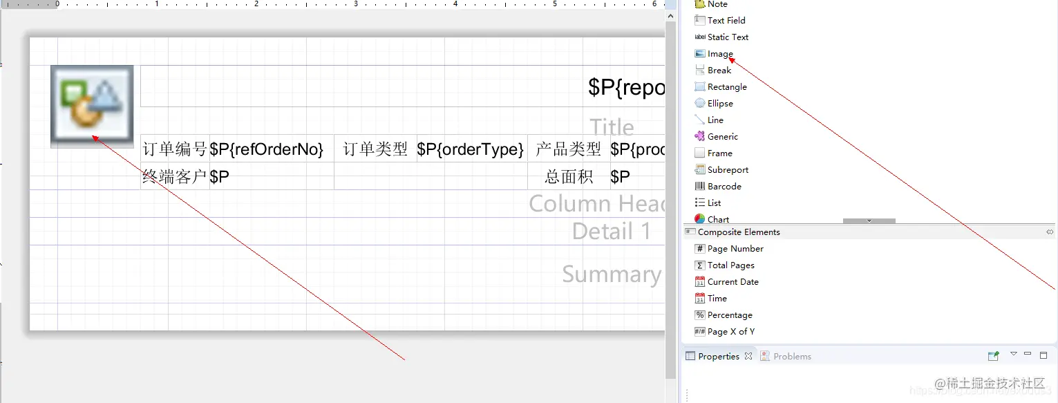Select the Barcode palette element

[x=718, y=187]
